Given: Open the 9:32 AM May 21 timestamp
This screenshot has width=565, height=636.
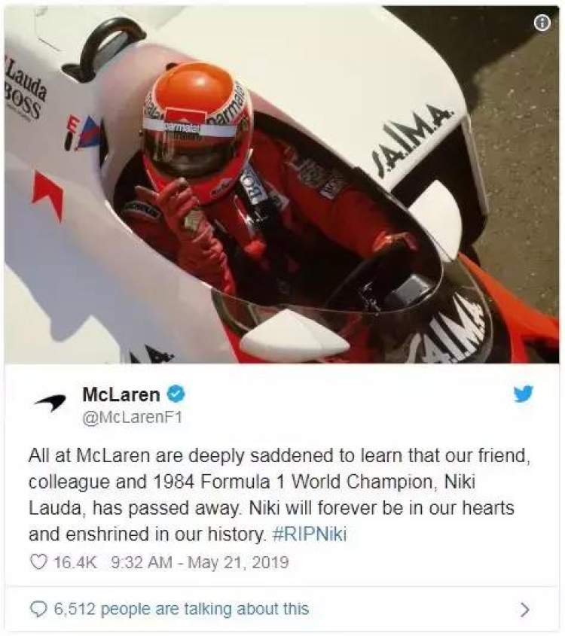Looking at the screenshot, I should (200, 562).
